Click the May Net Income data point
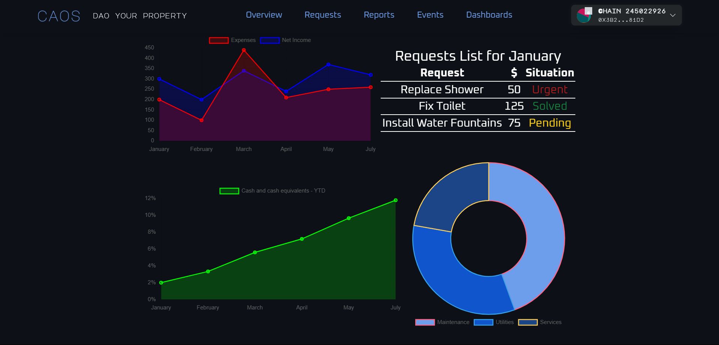The height and width of the screenshot is (345, 719). pos(328,64)
